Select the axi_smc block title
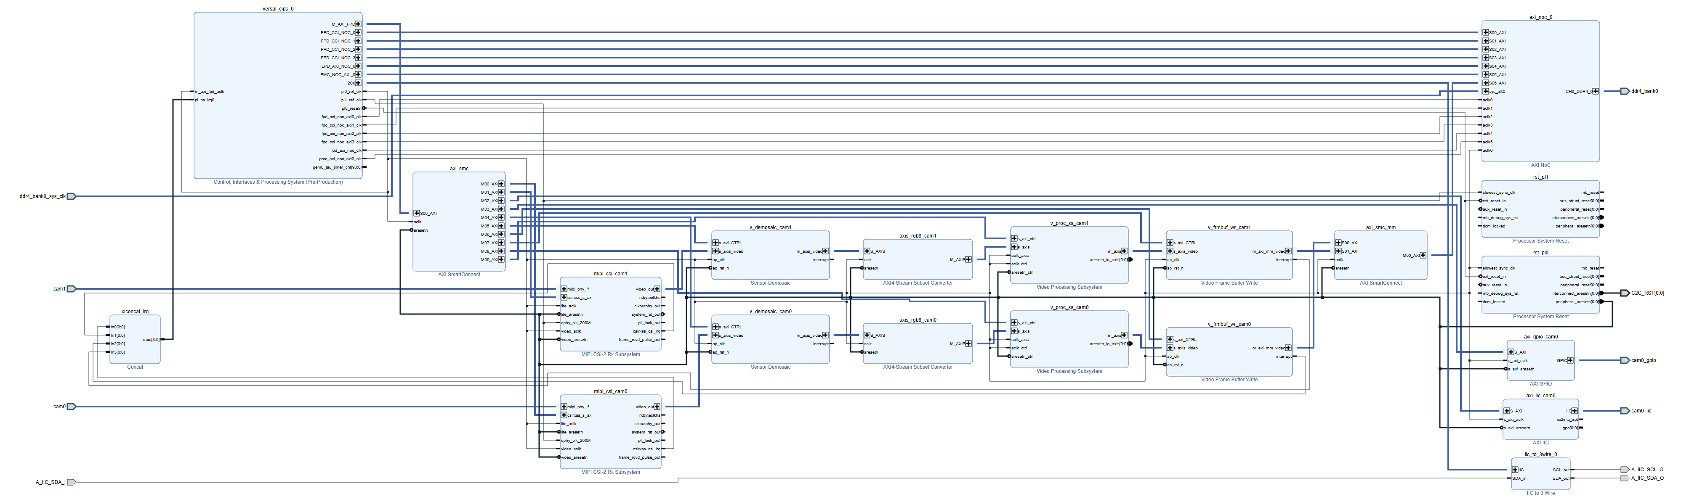 pyautogui.click(x=459, y=168)
